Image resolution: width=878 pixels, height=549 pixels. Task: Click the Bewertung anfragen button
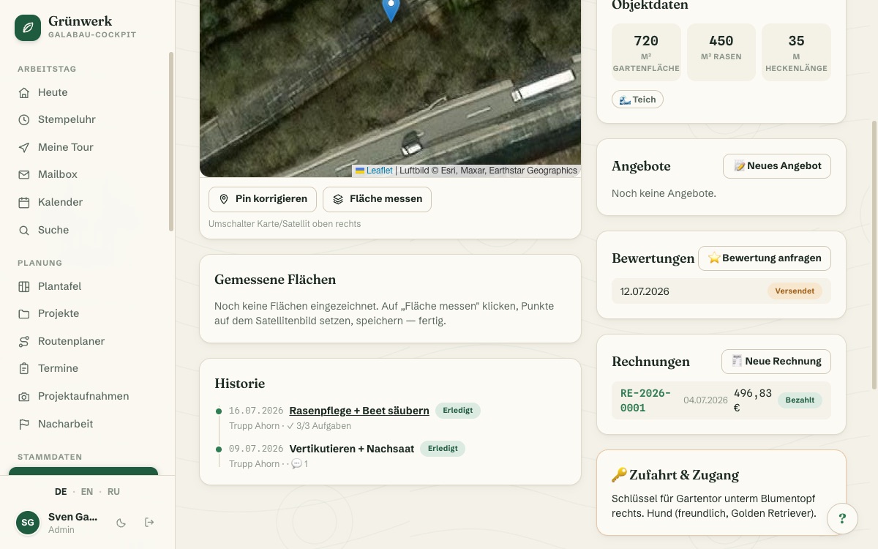pyautogui.click(x=765, y=258)
